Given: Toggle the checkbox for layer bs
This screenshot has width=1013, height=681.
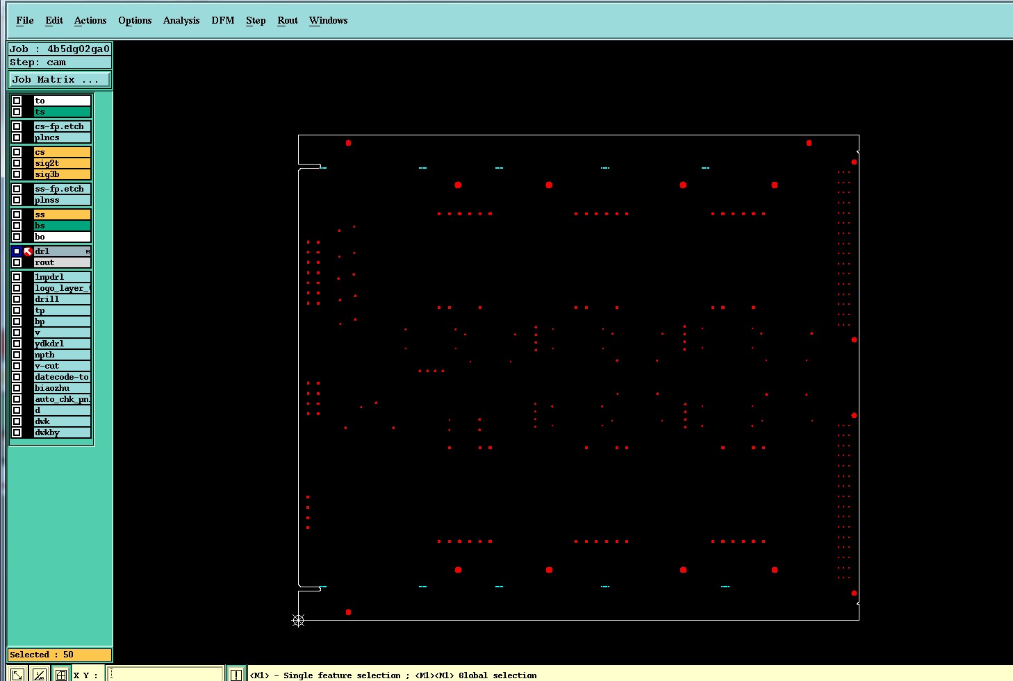Looking at the screenshot, I should (17, 226).
